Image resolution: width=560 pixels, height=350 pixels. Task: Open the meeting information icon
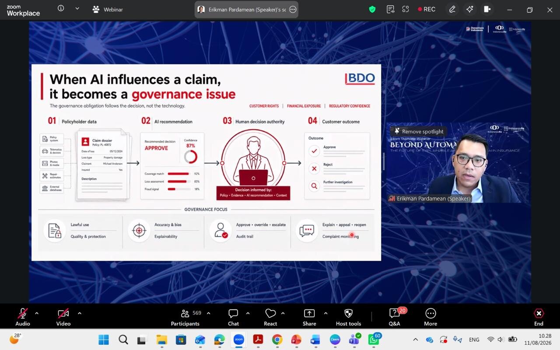click(61, 8)
